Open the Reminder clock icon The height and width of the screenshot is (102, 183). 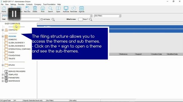(x=74, y=9)
